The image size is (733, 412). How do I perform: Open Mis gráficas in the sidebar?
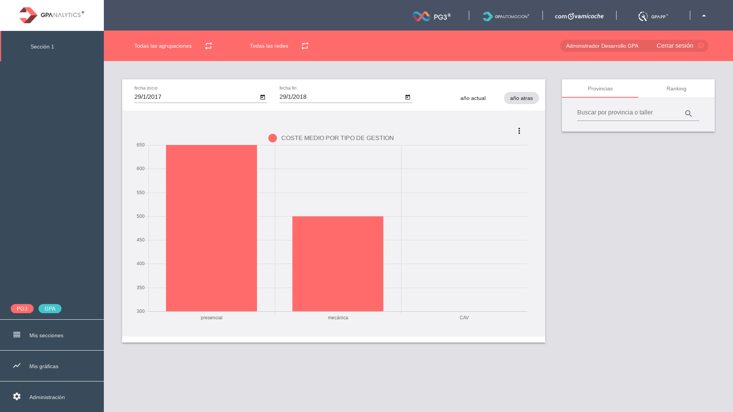point(44,366)
